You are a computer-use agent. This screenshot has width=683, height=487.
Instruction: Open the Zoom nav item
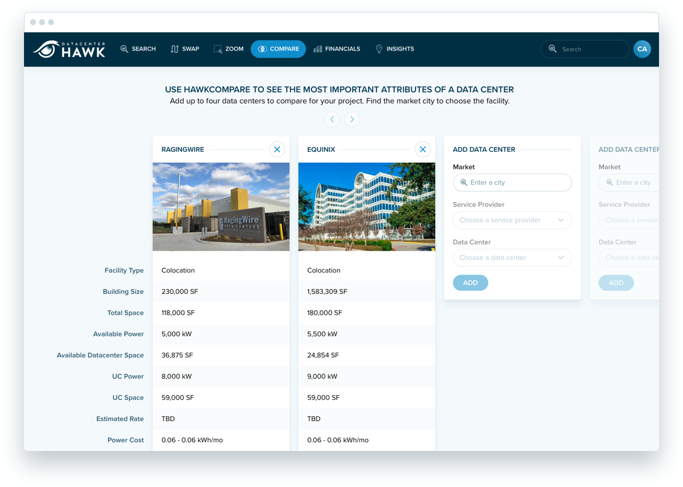pyautogui.click(x=228, y=49)
